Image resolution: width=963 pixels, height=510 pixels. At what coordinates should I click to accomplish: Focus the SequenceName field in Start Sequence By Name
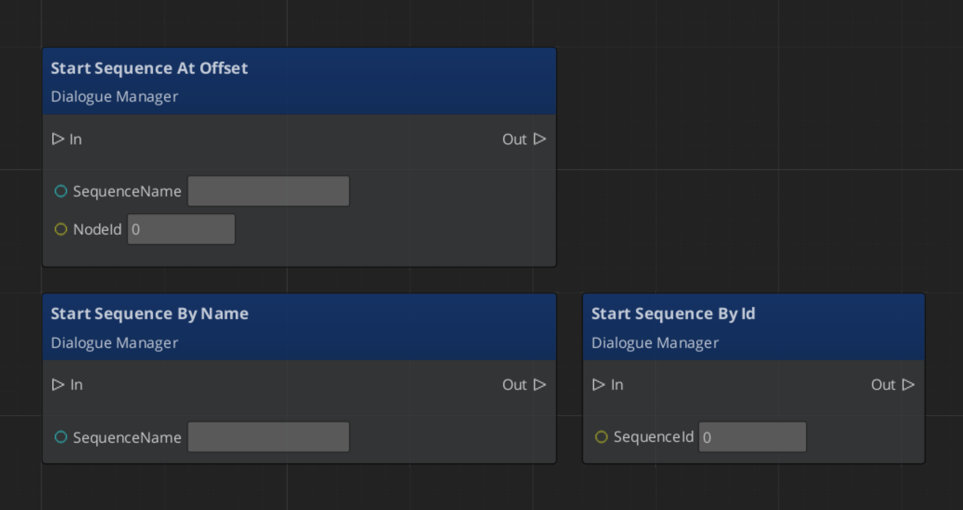point(268,437)
